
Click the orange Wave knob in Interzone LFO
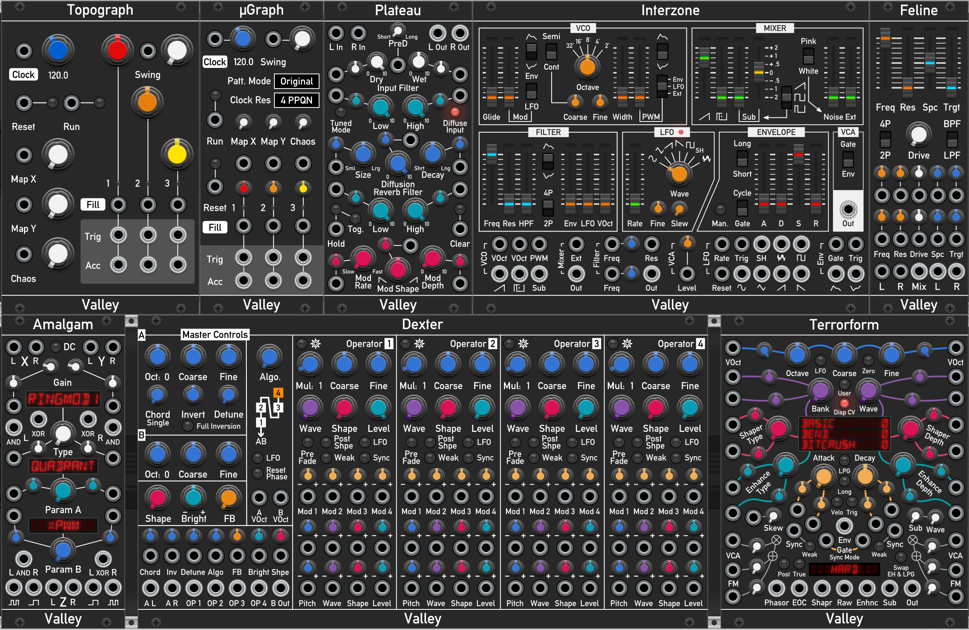pos(679,175)
